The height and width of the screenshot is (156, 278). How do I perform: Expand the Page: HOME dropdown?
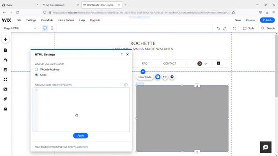(x=20, y=28)
